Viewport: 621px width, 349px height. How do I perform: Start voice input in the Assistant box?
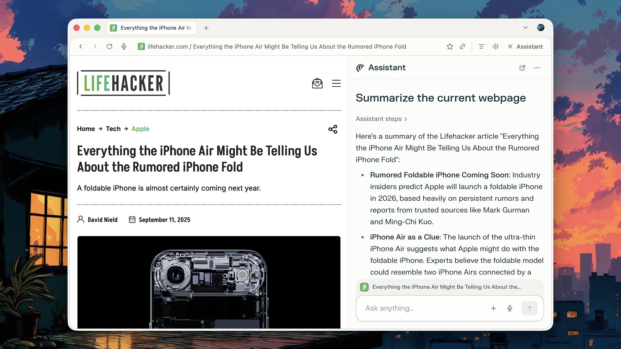point(510,308)
